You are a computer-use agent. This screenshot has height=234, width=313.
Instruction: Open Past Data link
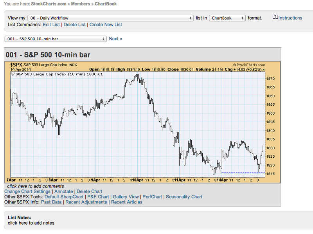(51, 202)
